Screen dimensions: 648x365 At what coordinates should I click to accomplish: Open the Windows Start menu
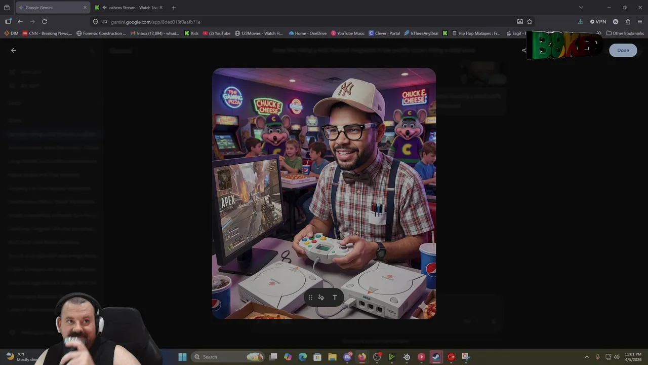coord(182,357)
